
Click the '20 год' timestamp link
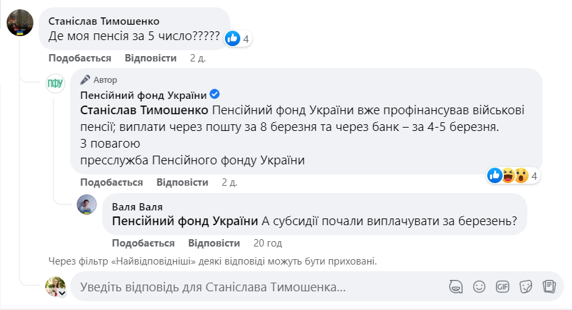(x=268, y=243)
